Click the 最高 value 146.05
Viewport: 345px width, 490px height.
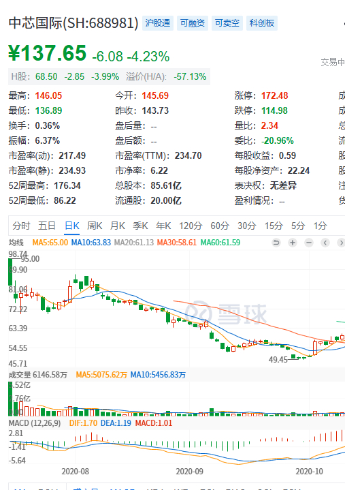(49, 95)
